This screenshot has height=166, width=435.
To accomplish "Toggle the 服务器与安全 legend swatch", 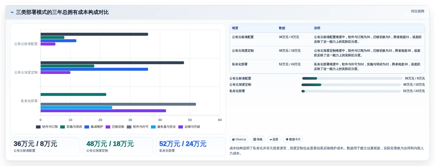I will click(x=153, y=127).
